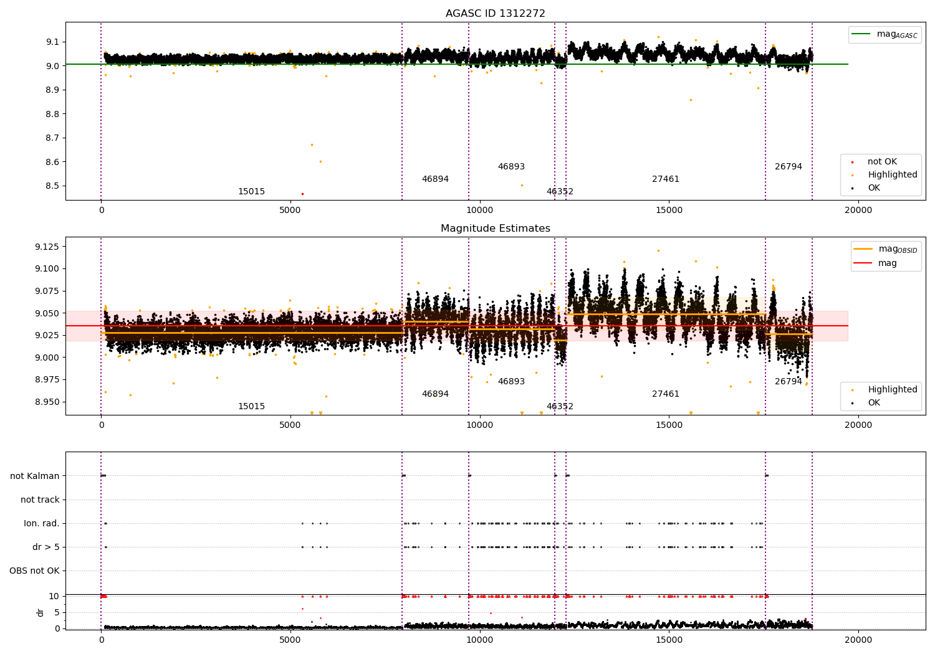935x654 pixels.
Task: Click OBSID label 46894 in top plot
Action: (435, 179)
